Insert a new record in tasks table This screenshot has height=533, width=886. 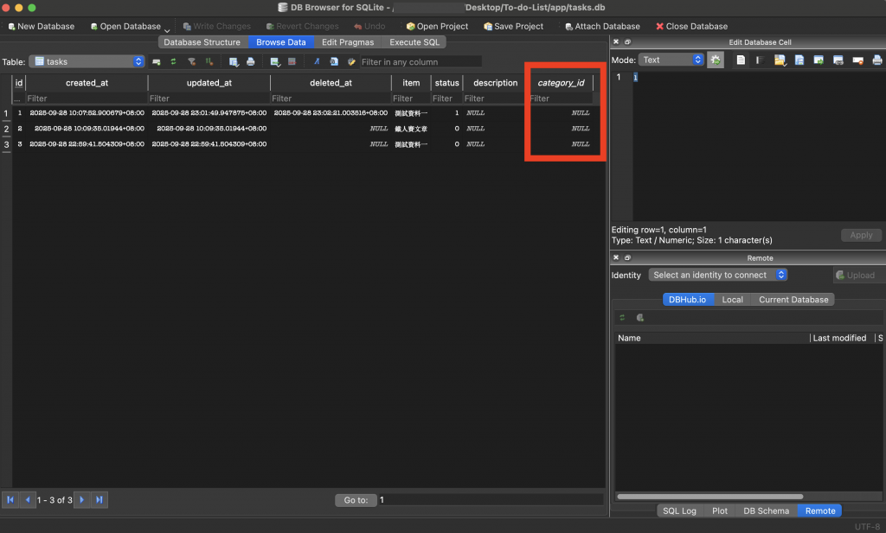click(274, 61)
